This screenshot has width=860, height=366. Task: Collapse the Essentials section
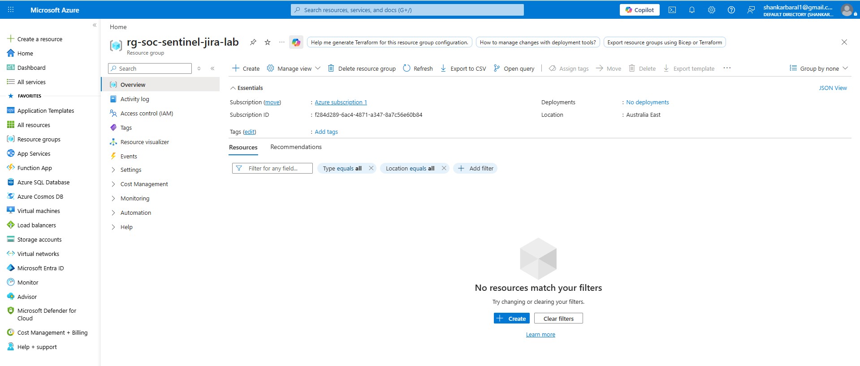point(246,88)
